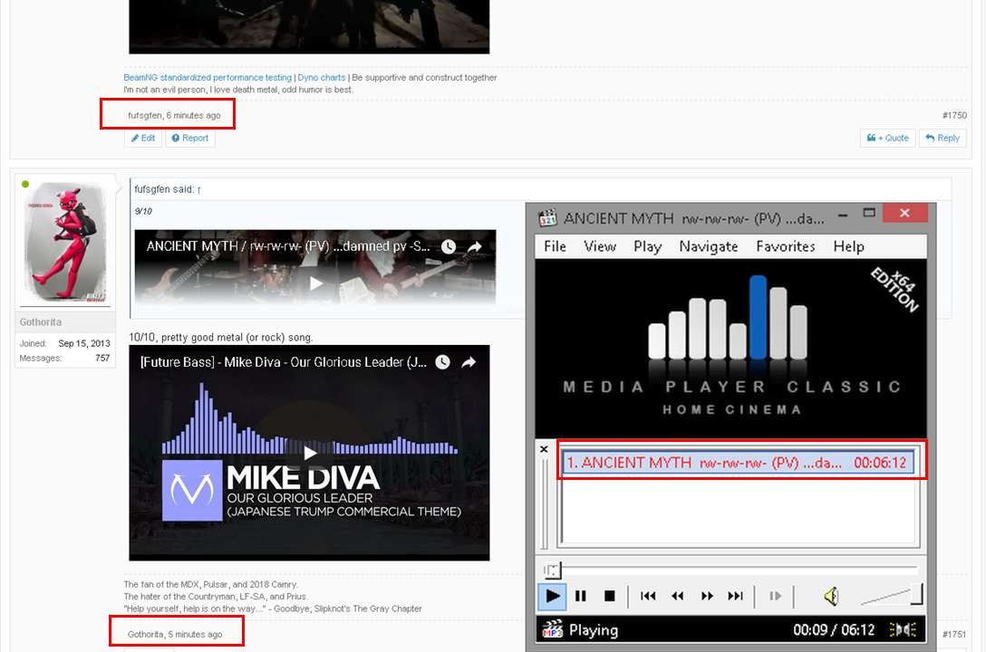Open the View menu
Screen dimensions: 986x652
tap(599, 247)
